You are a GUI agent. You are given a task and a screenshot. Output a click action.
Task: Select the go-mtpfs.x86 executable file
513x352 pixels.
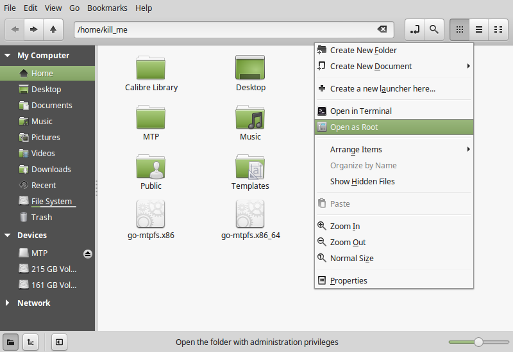tap(151, 220)
